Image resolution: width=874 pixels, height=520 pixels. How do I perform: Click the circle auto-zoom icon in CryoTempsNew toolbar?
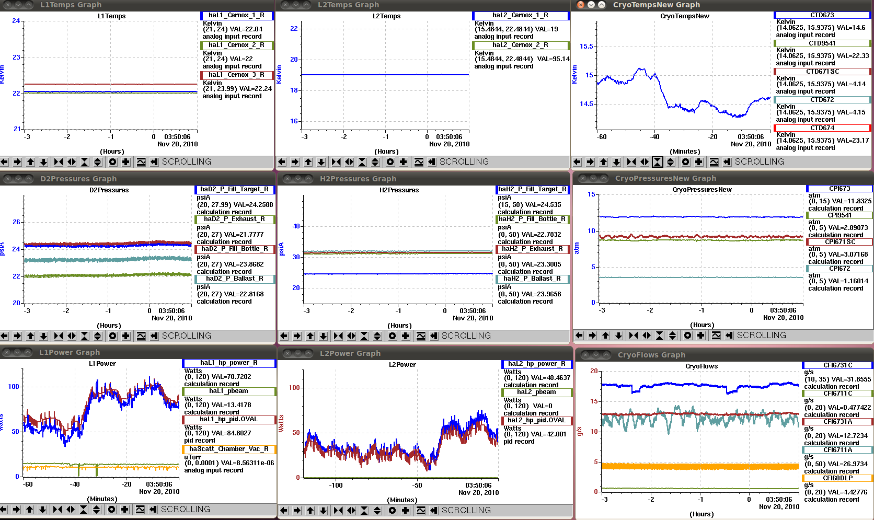point(686,162)
